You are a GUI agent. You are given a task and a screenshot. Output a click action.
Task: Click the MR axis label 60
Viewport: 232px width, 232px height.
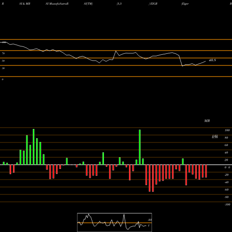point(226,145)
